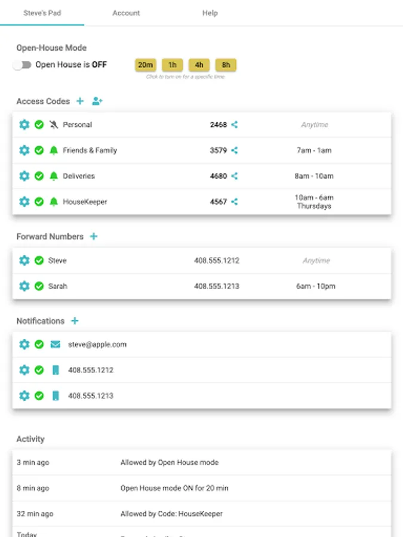403x537 pixels.
Task: Share the Friends & Family code 3579
Action: click(x=235, y=150)
